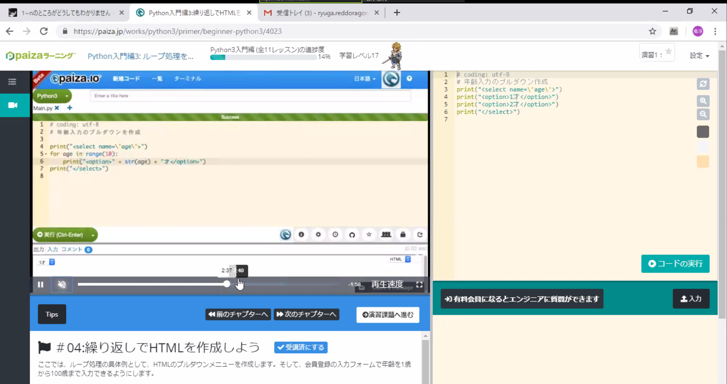Viewport: 727px width, 384px height.
Task: Bookmark this page with the star icon
Action: pos(652,31)
